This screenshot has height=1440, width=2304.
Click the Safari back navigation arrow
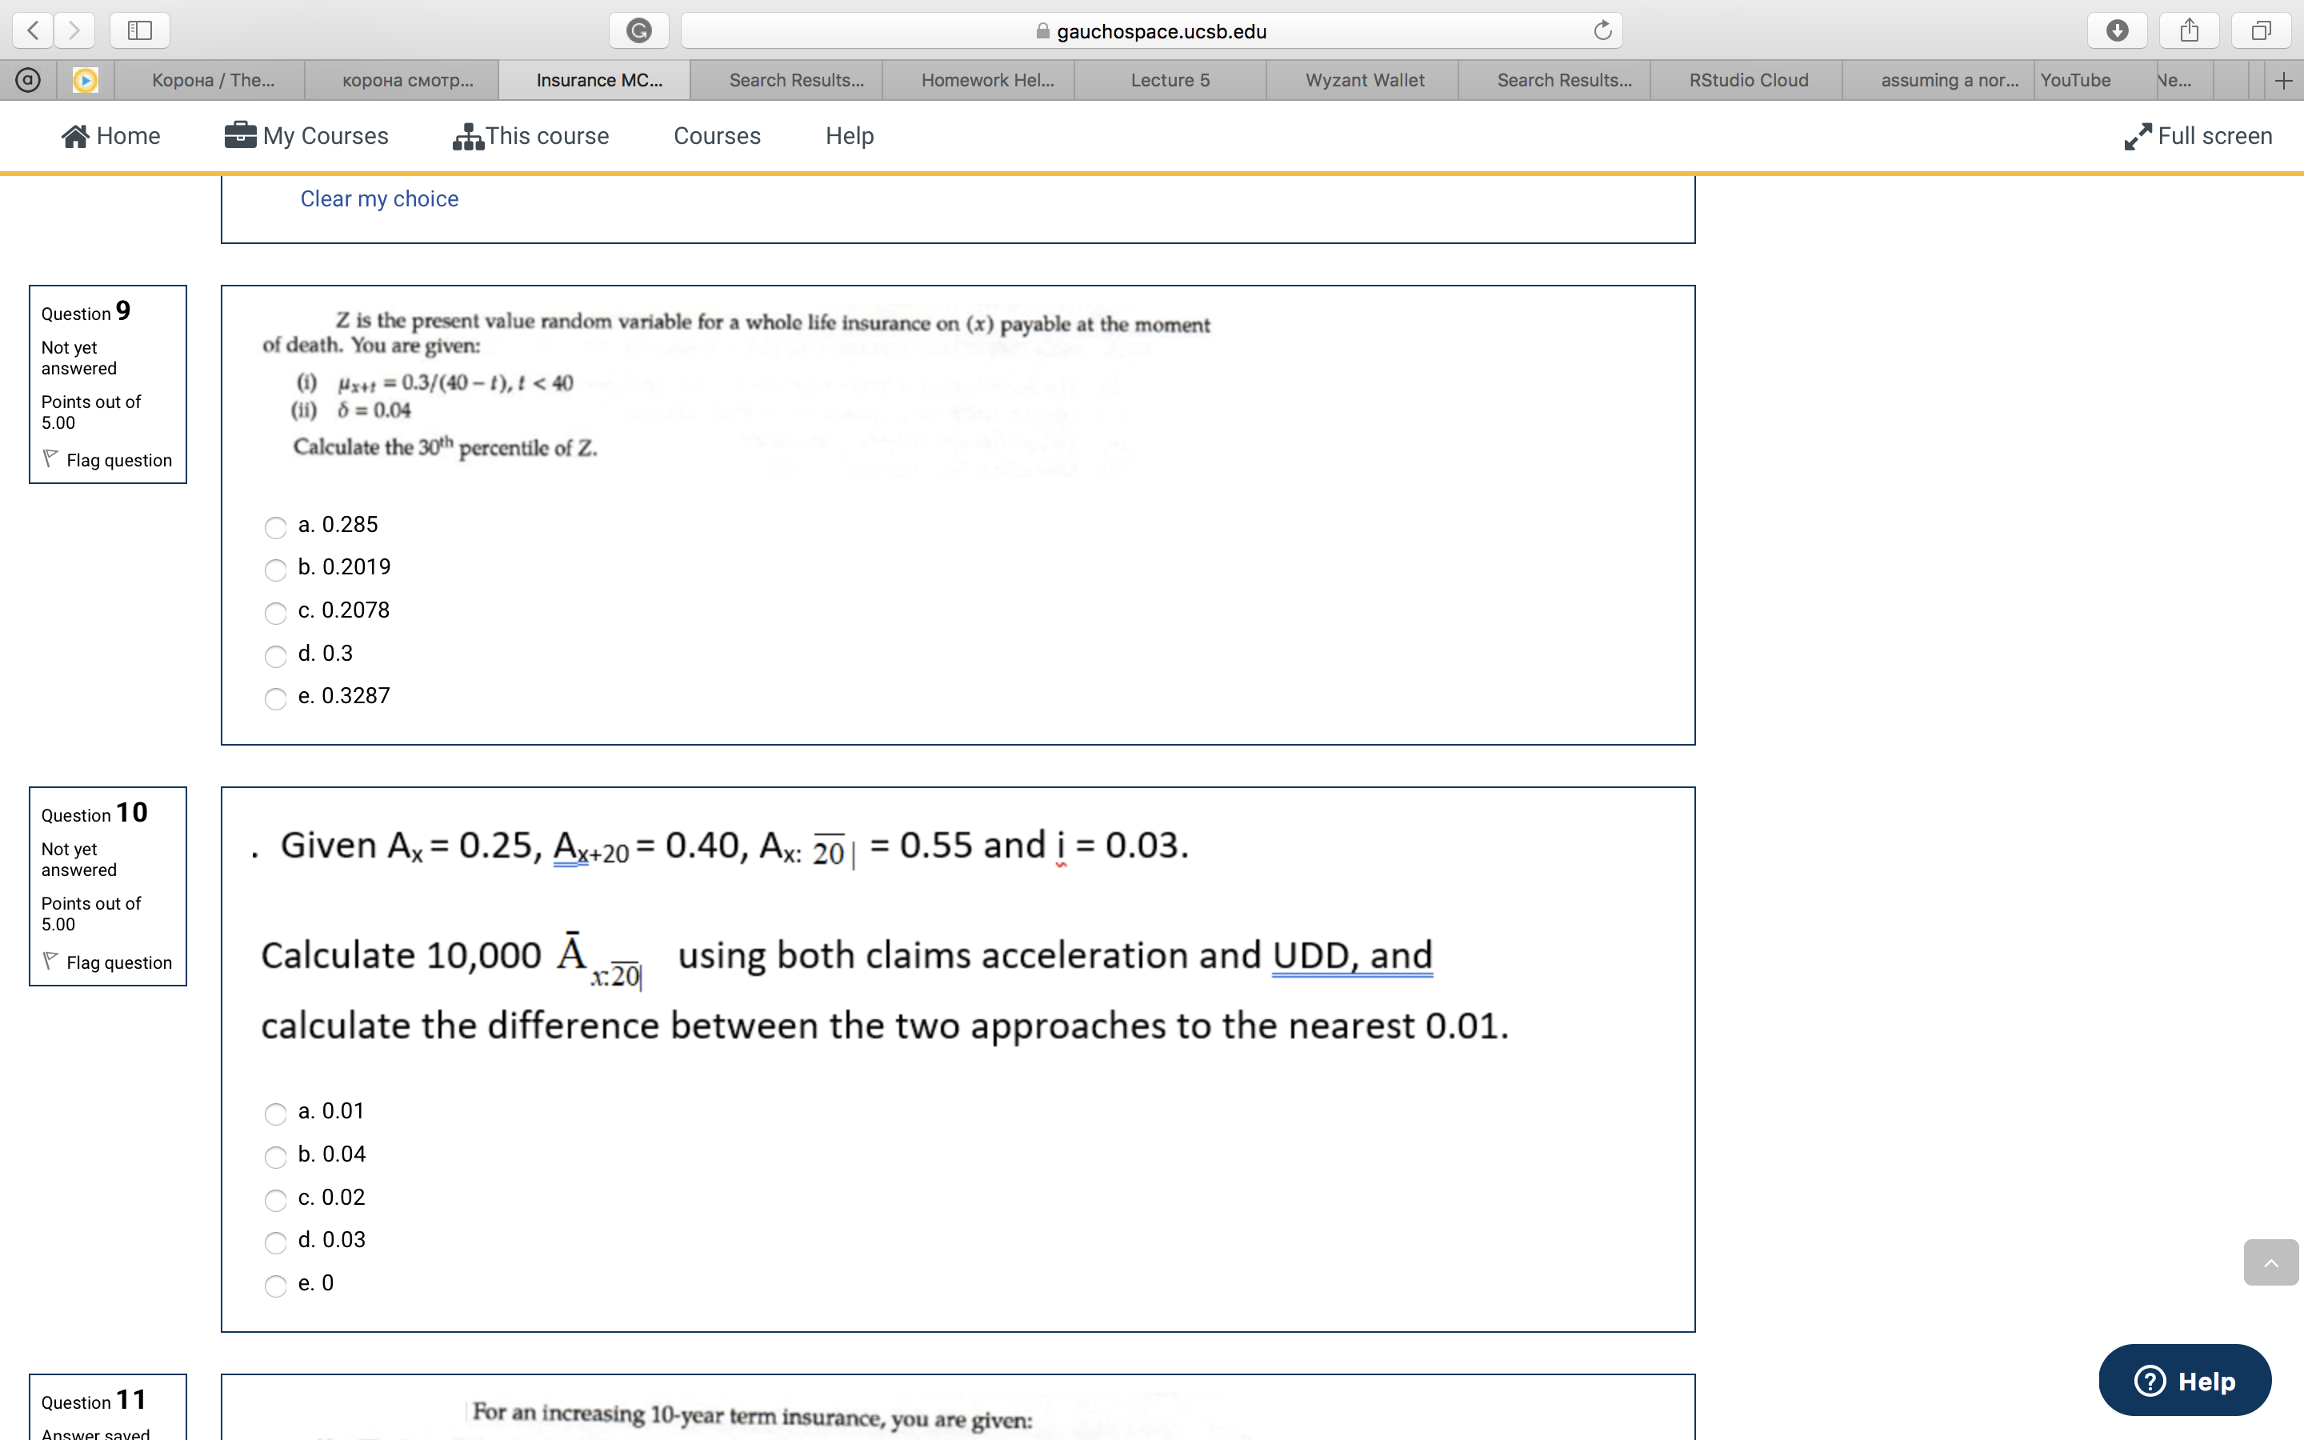pyautogui.click(x=31, y=30)
